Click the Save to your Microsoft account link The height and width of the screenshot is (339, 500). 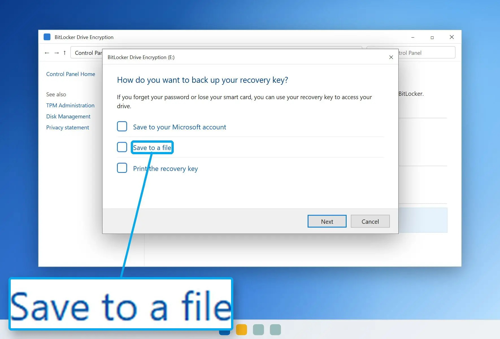(179, 127)
